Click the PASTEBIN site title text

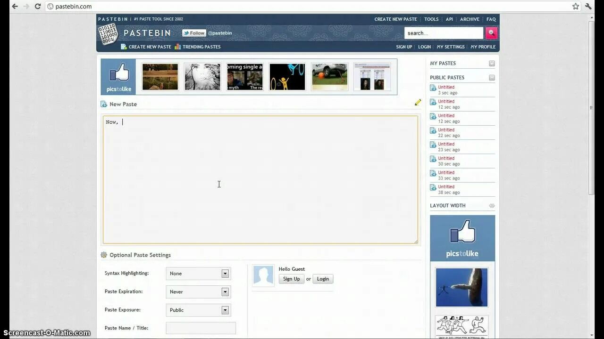147,33
